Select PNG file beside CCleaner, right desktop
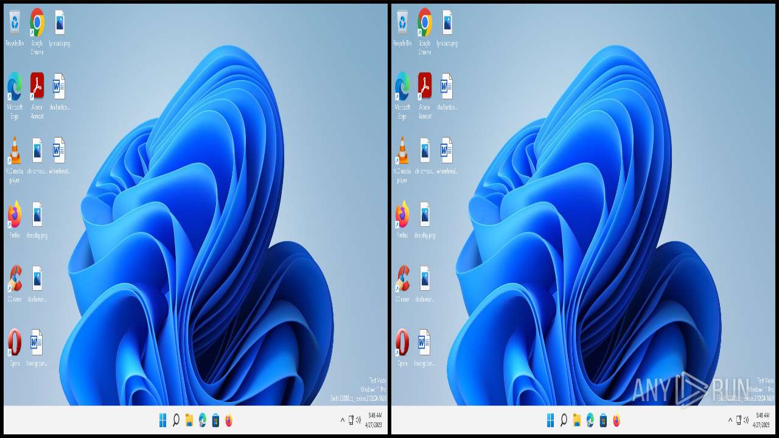This screenshot has width=779, height=438. pyautogui.click(x=425, y=283)
